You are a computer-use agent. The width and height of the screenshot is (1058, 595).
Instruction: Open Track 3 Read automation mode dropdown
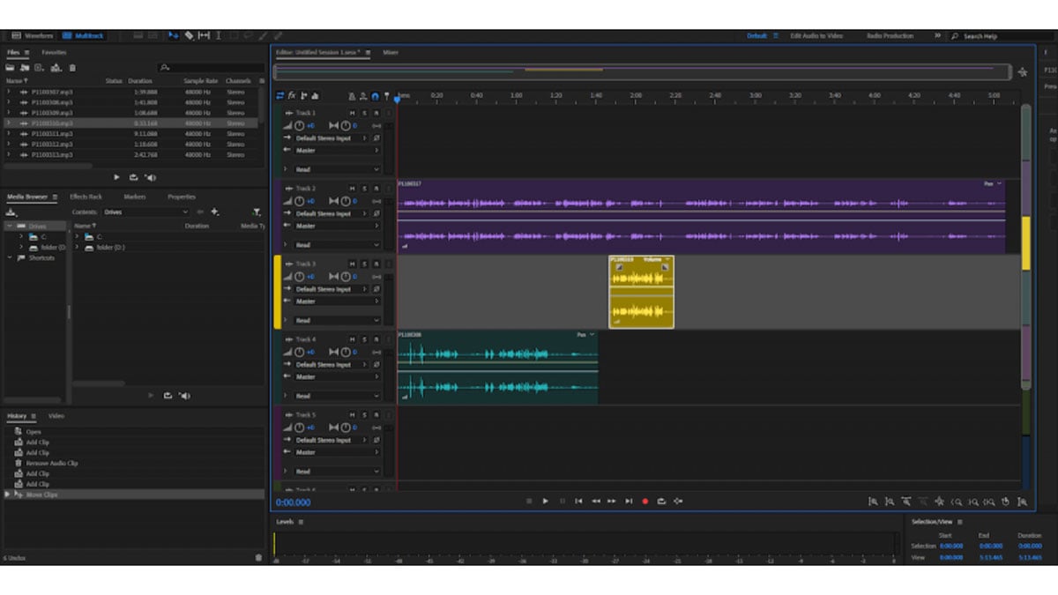tap(338, 321)
